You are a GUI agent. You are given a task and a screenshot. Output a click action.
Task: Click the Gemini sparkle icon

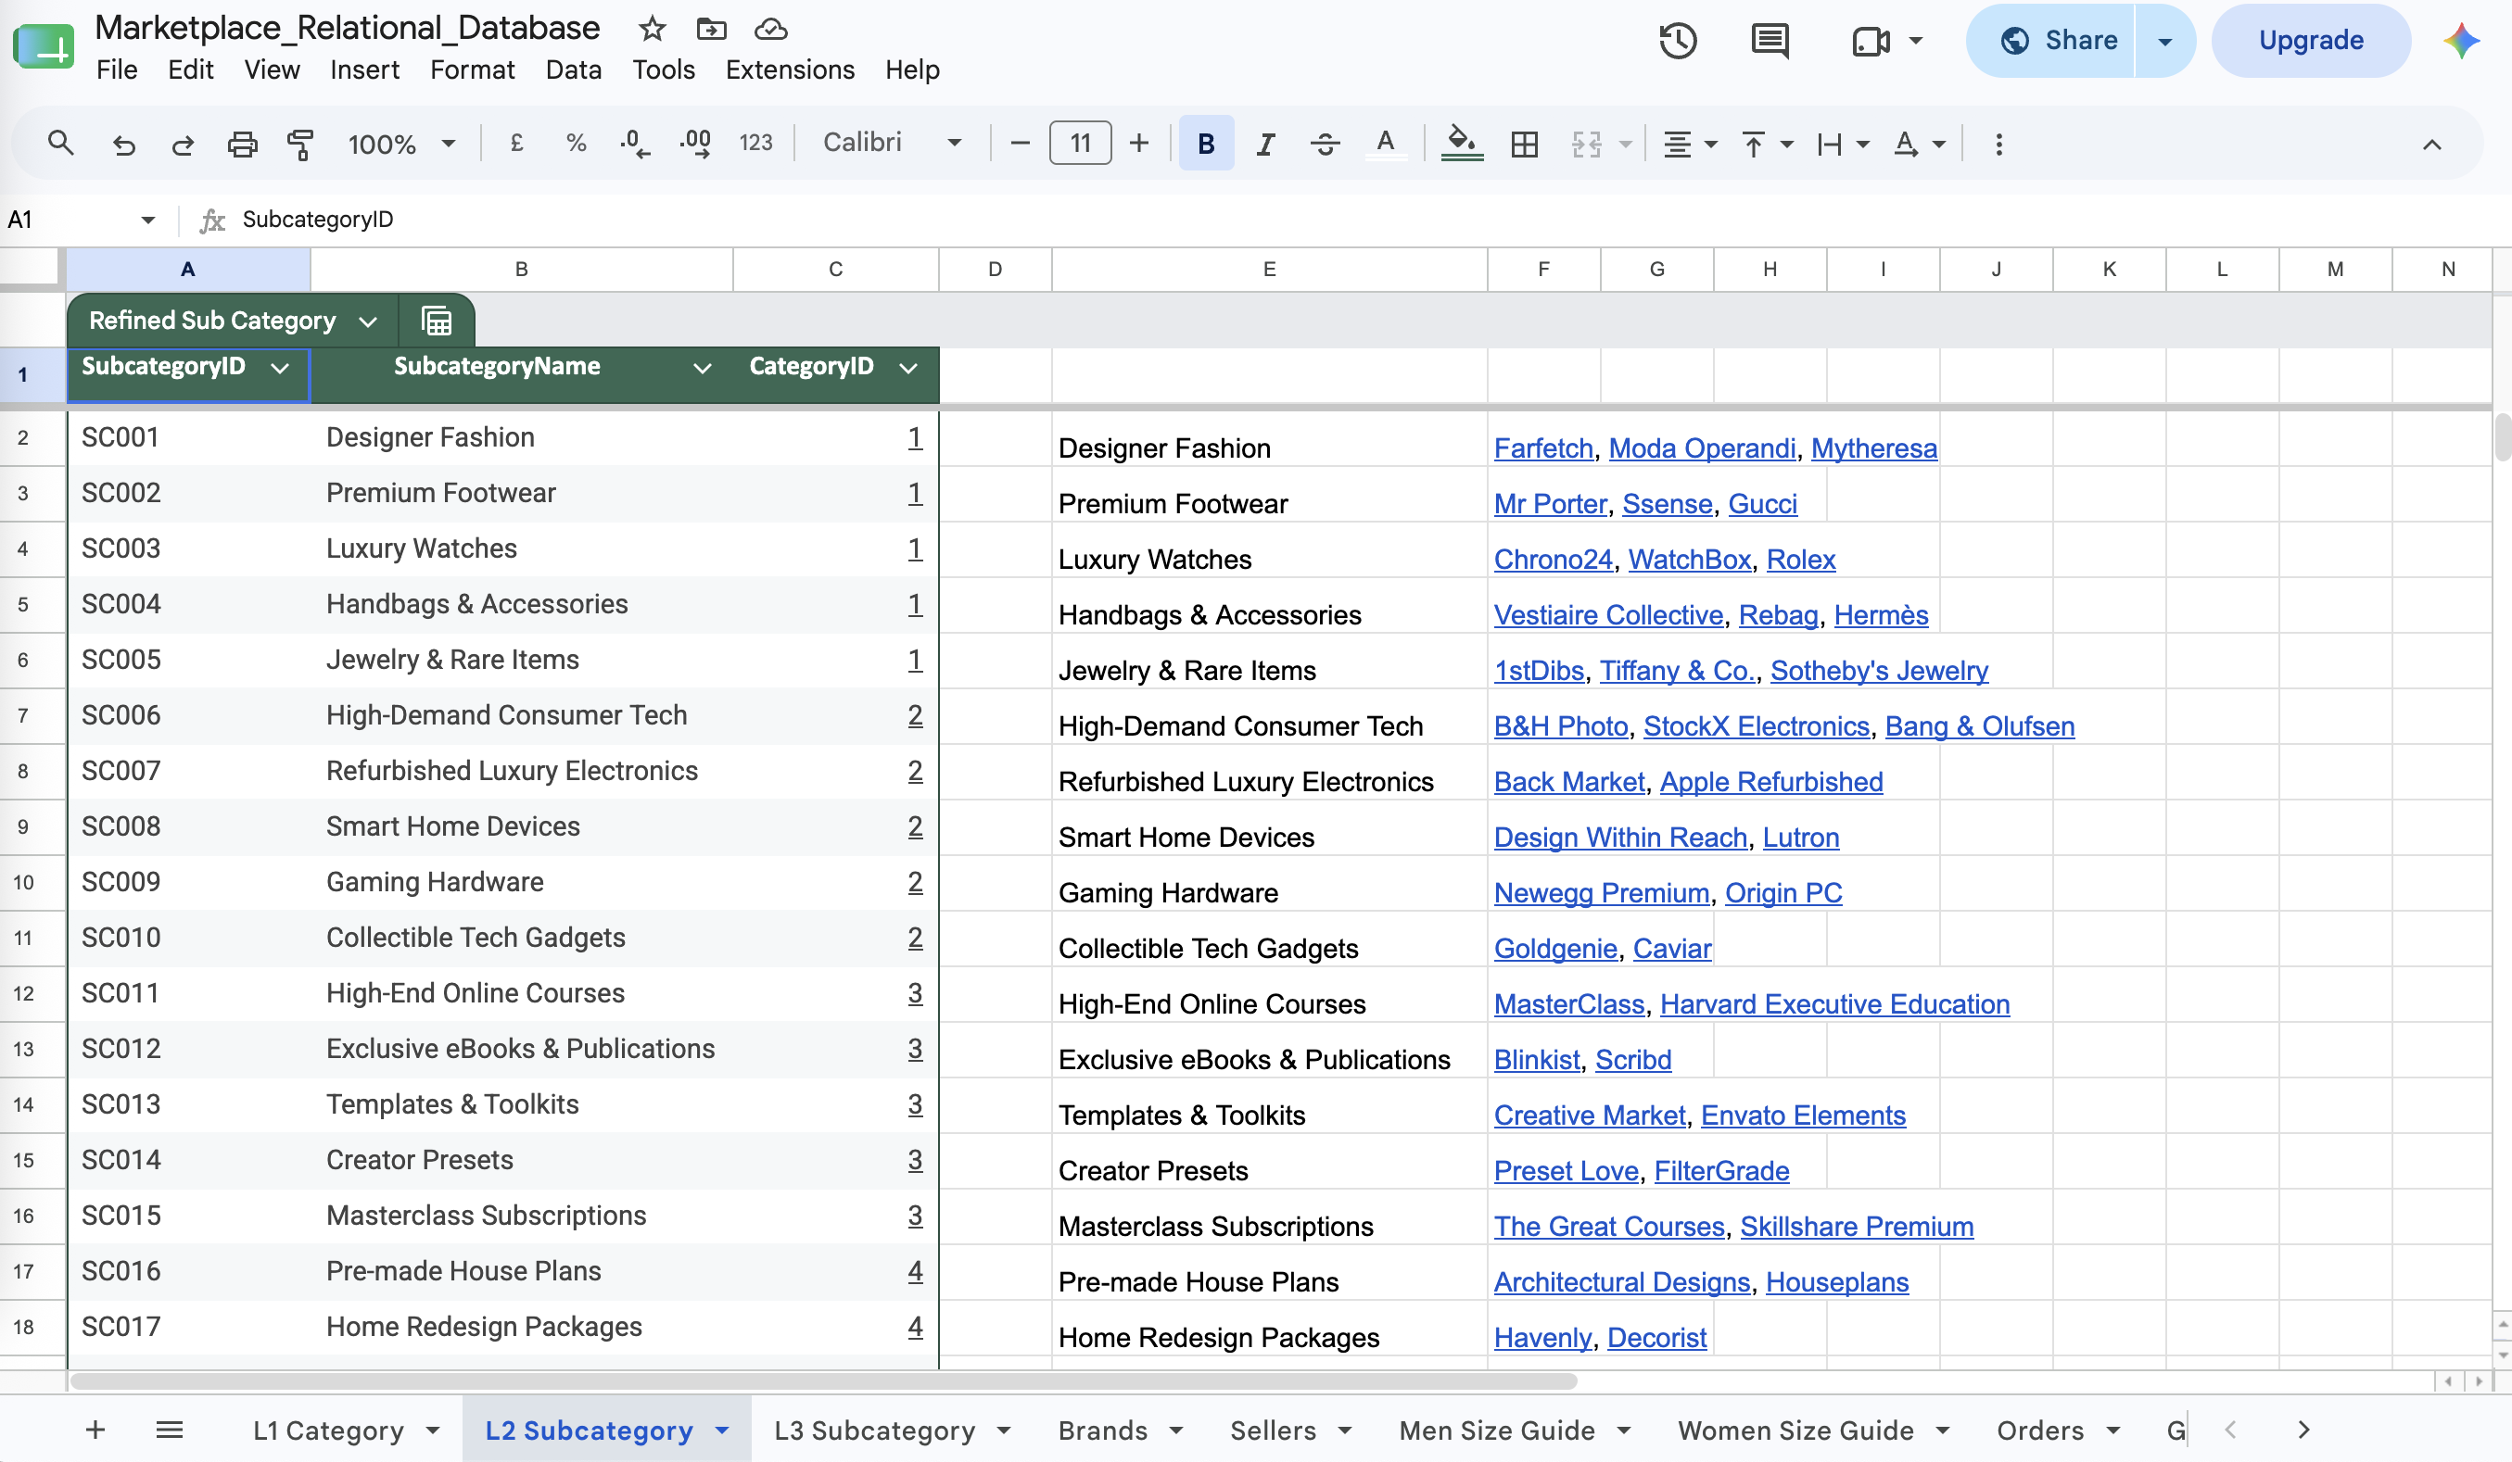pyautogui.click(x=2460, y=41)
